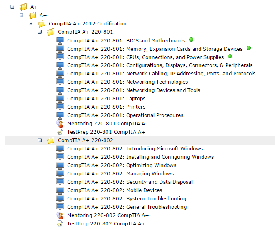The image size is (275, 230).
Task: Select CompTIA A+ 2012 Certification label
Action: [87, 23]
